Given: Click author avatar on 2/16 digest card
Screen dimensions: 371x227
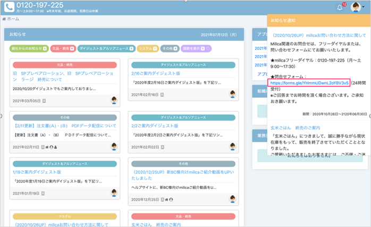Looking at the screenshot, I should [232, 93].
